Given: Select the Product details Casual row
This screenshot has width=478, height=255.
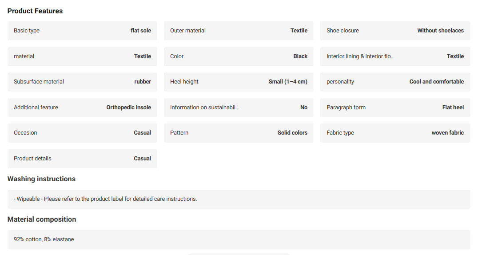Looking at the screenshot, I should (82, 159).
